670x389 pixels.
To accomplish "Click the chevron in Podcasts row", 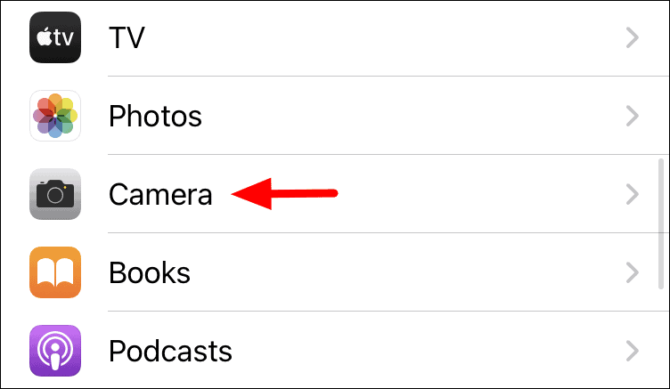I will coord(633,351).
